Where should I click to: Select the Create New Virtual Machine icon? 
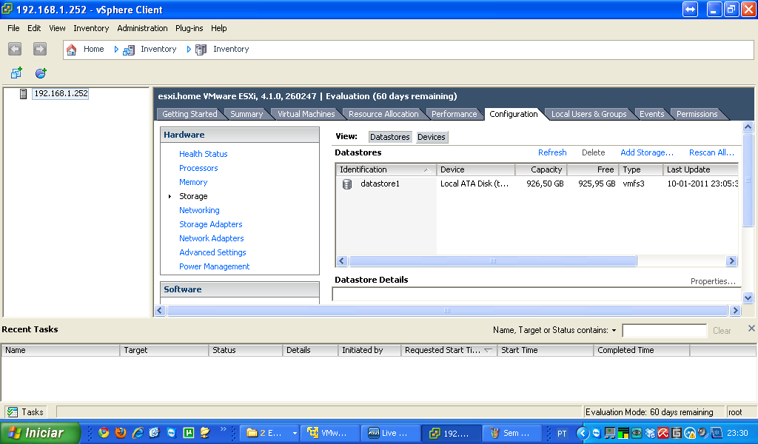pos(16,73)
